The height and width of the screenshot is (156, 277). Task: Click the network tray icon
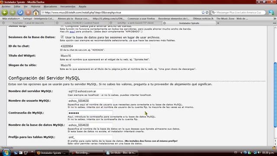(255, 153)
